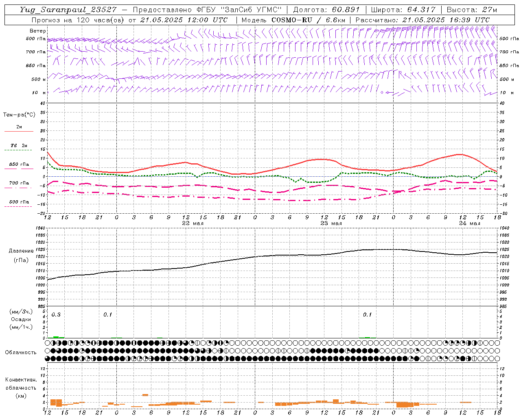The height and width of the screenshot is (416, 521).
Task: Click the solid line sample under '2м' legend
Action: click(19, 131)
